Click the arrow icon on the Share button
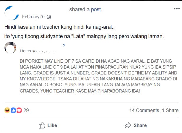The image size is (182, 133). [128, 125]
